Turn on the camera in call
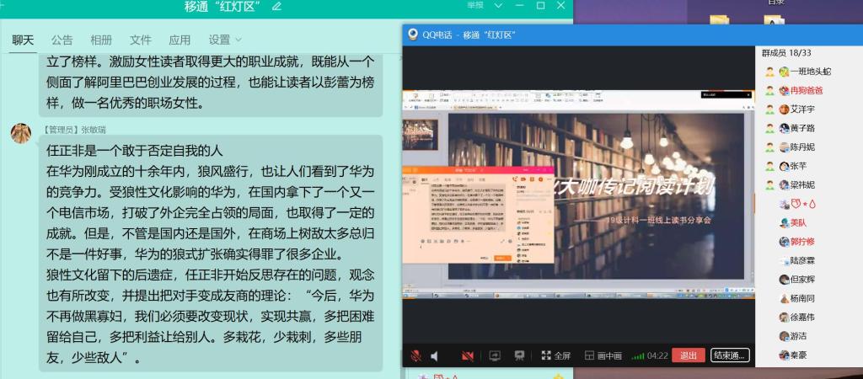Screen dimensions: 863x379 [x=468, y=355]
